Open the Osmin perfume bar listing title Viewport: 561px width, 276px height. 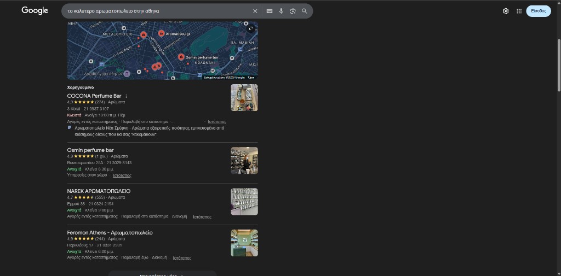[x=90, y=150]
